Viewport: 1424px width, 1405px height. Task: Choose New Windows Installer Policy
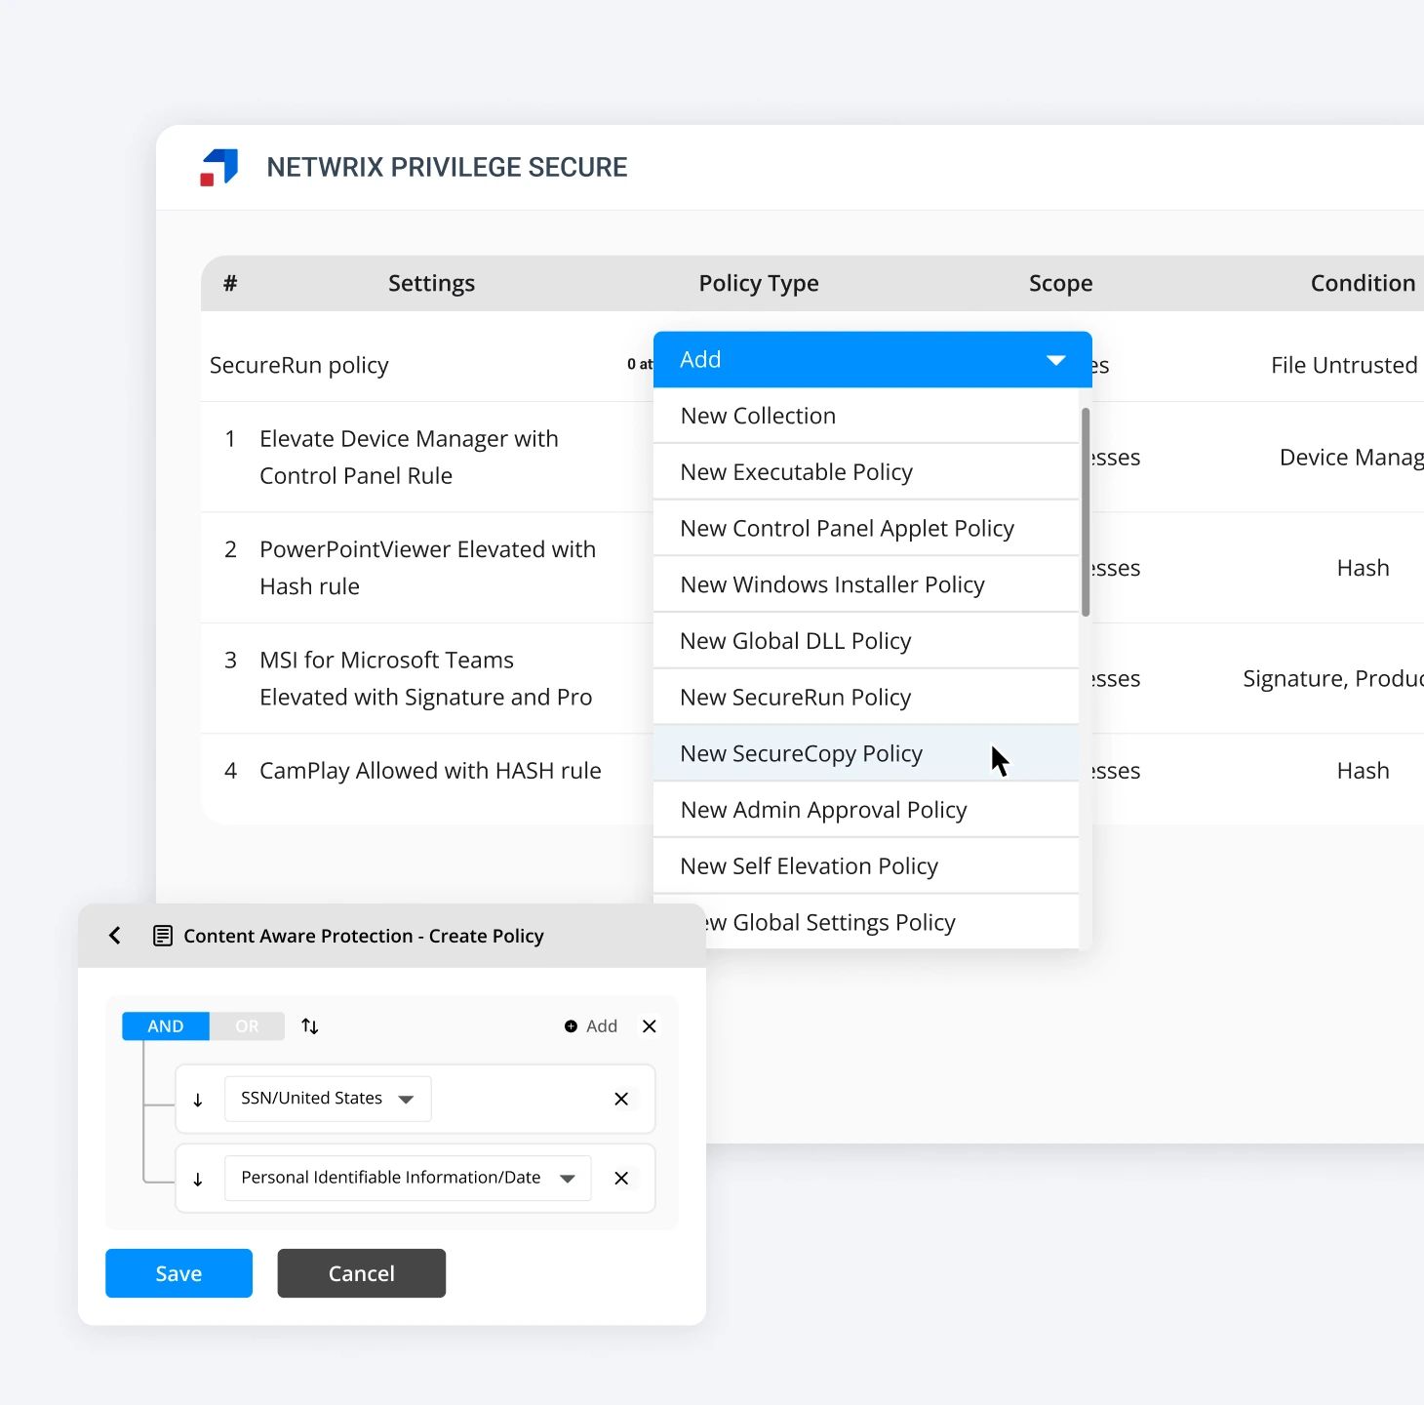pyautogui.click(x=866, y=584)
